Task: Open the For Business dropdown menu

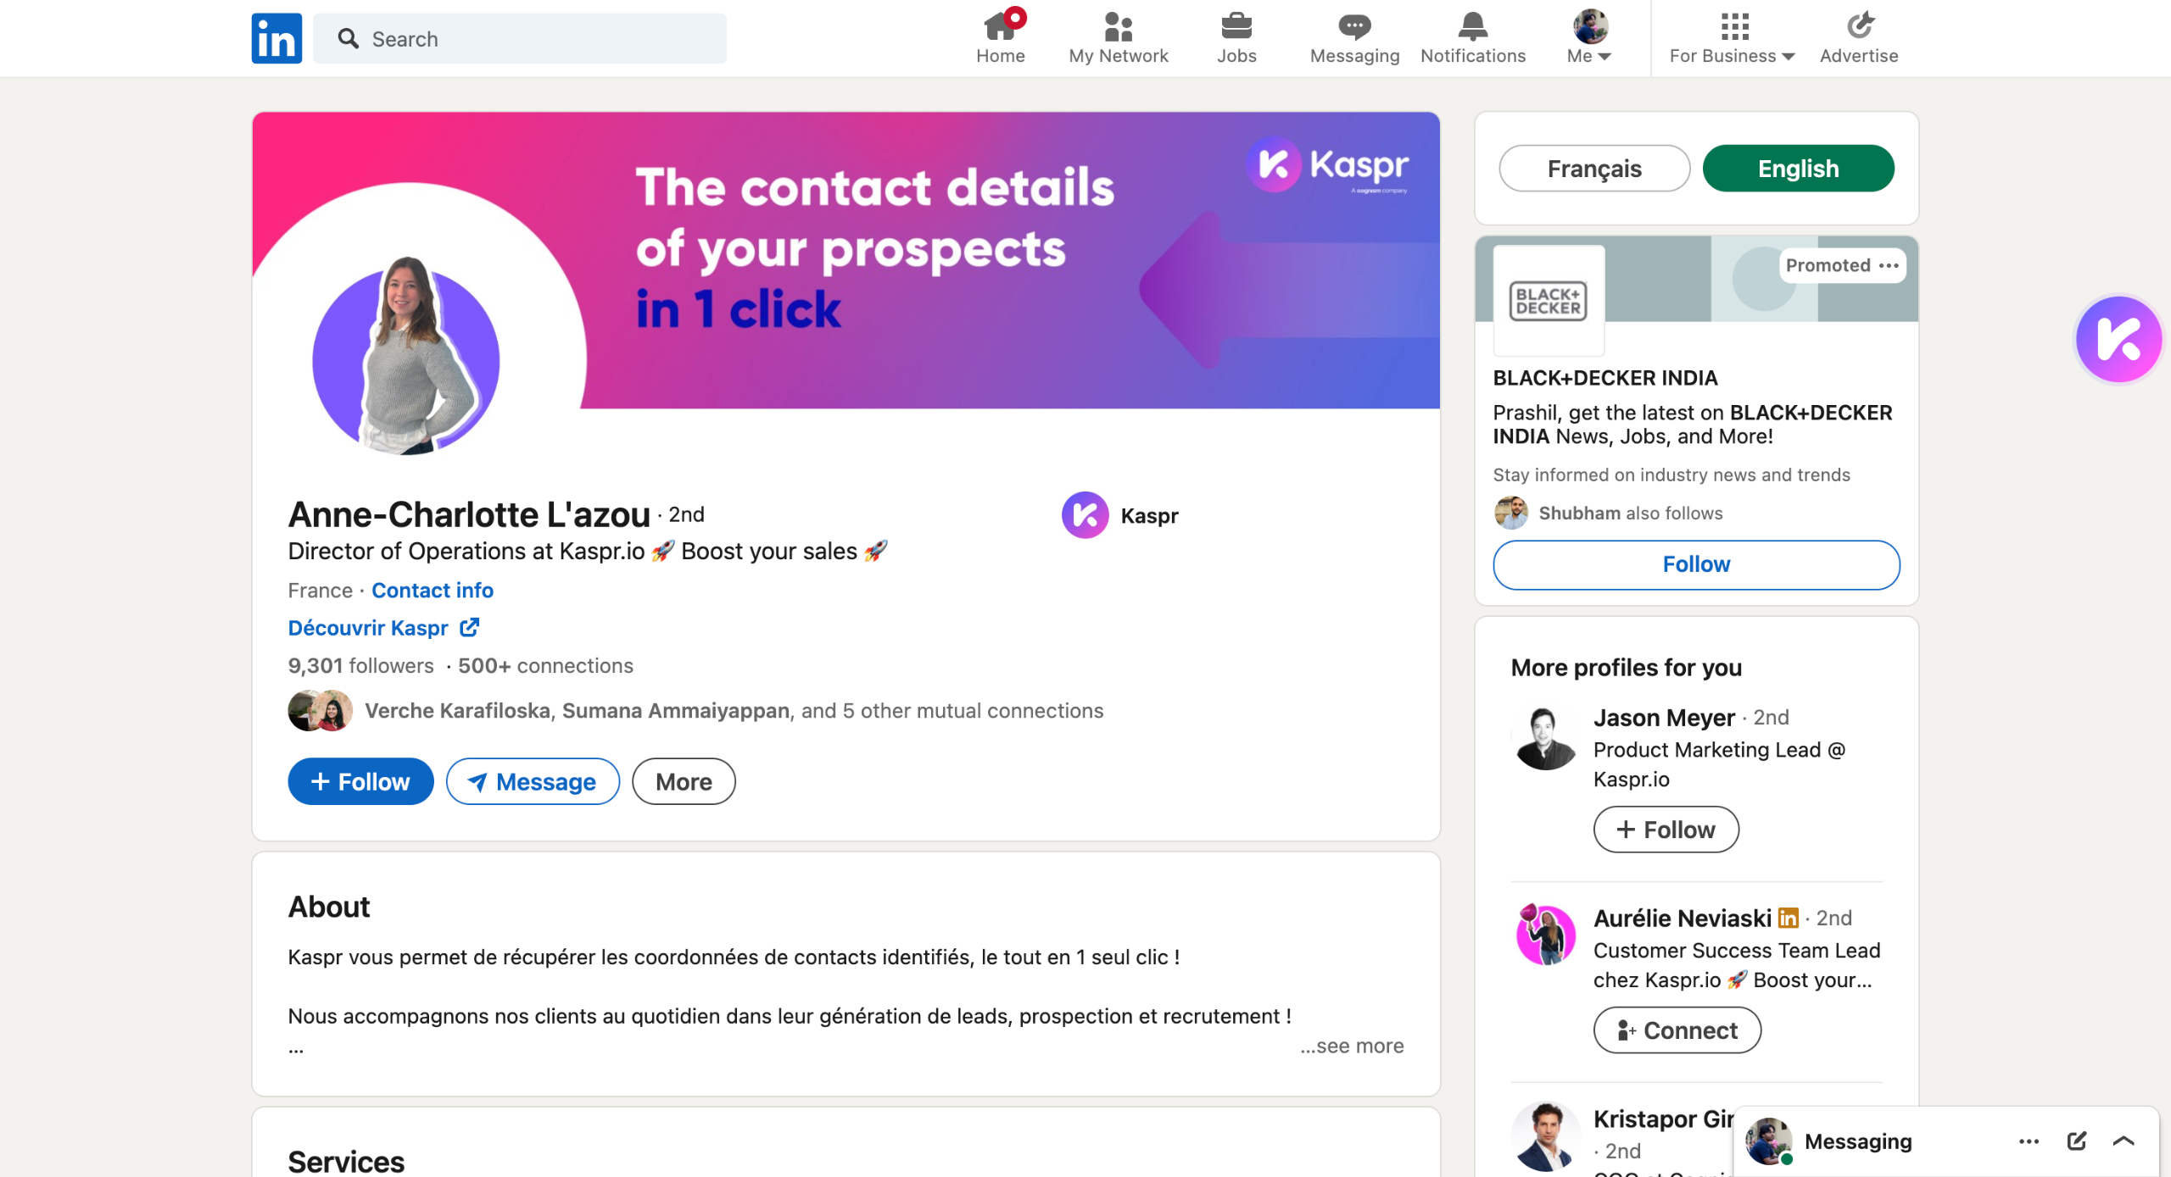Action: (1732, 38)
